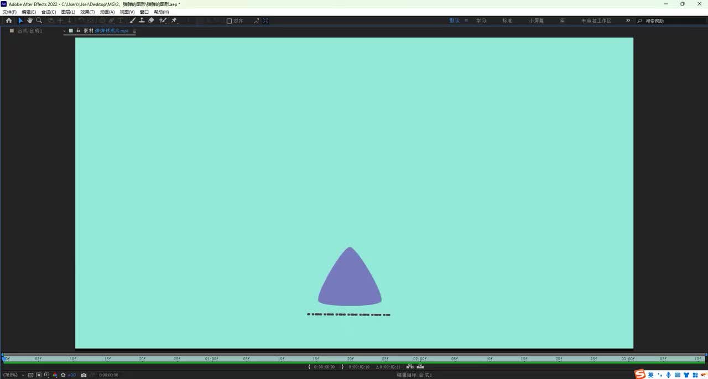
Task: Select the Clone Stamp tool
Action: pyautogui.click(x=142, y=20)
